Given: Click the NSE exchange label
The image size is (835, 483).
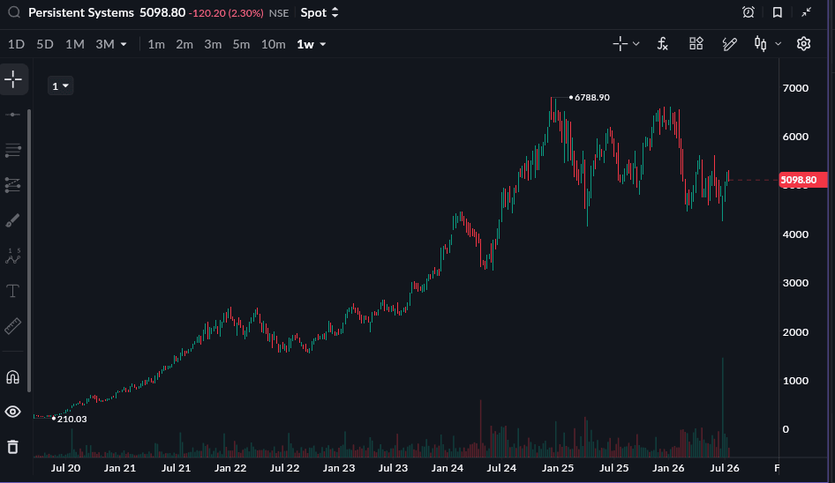Looking at the screenshot, I should tap(279, 13).
